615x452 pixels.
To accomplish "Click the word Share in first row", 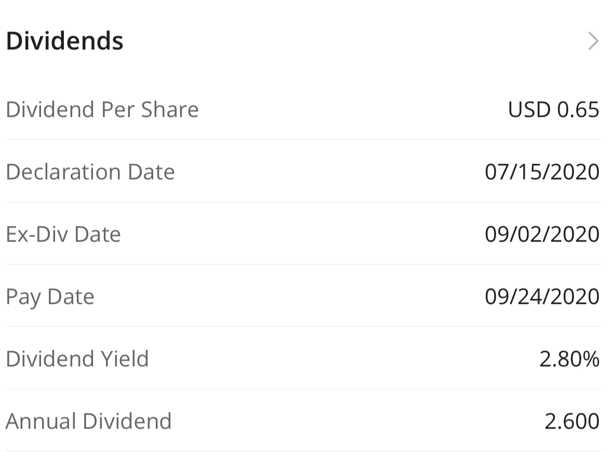I will (169, 109).
